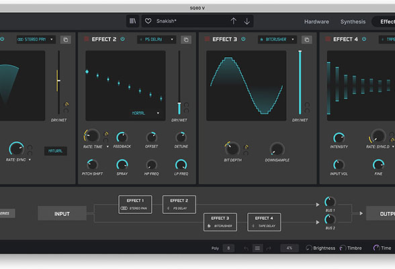
Task: Click the Input Vol knob
Action: tap(339, 165)
